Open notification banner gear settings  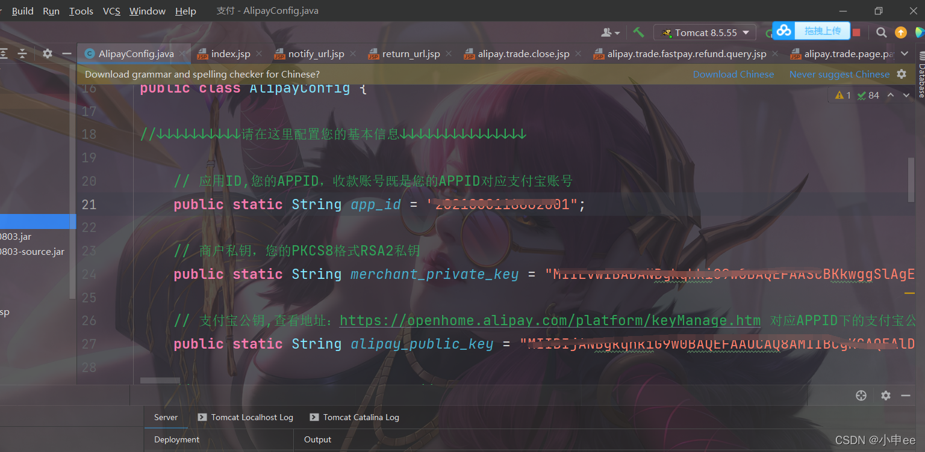coord(901,74)
